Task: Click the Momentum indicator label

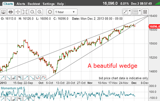Action: pyautogui.click(x=13, y=88)
